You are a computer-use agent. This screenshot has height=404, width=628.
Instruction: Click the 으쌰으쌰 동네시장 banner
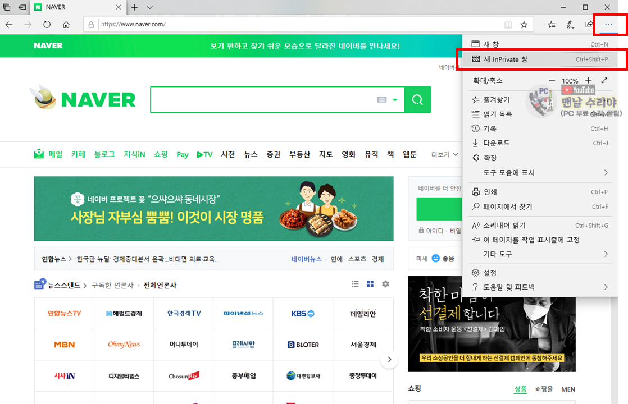214,209
